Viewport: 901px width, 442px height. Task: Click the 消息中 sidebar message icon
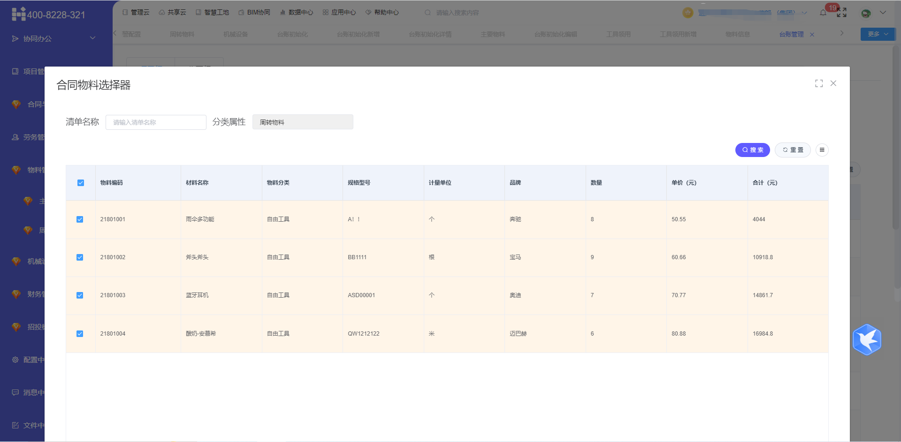(x=15, y=392)
